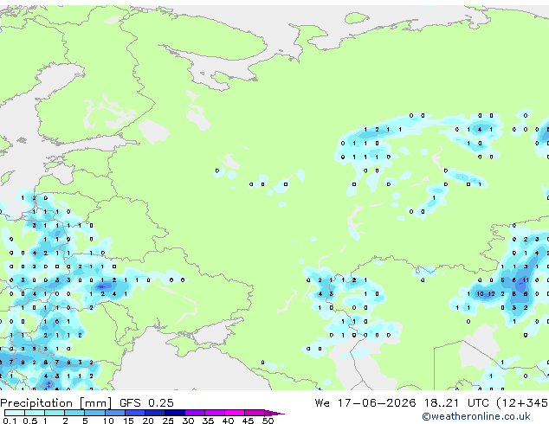Click the 35–40 mm legend color swatch
Screen dimensions: 549x424
215,413
